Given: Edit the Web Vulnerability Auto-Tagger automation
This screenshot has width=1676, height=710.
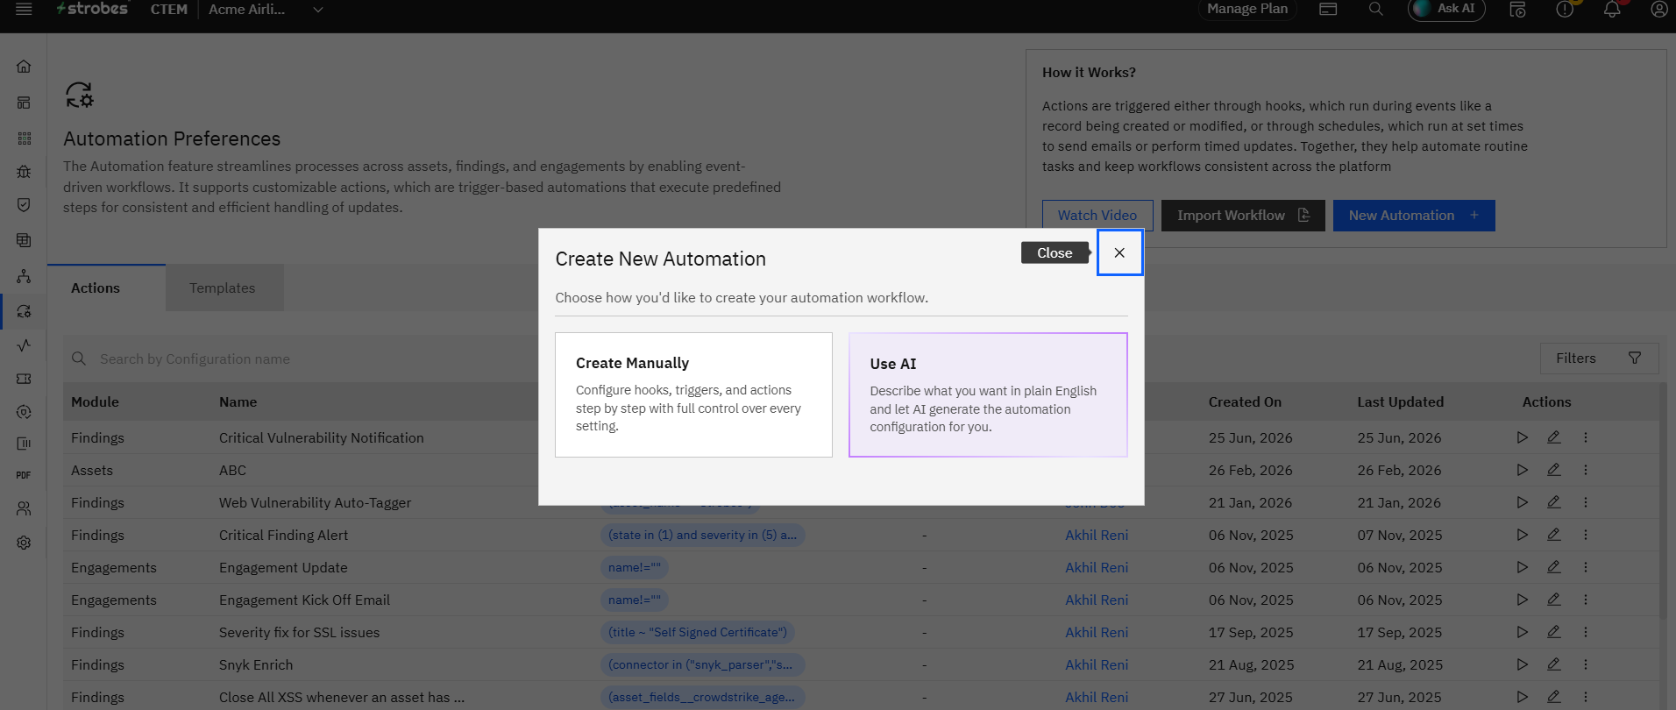Looking at the screenshot, I should [1554, 502].
